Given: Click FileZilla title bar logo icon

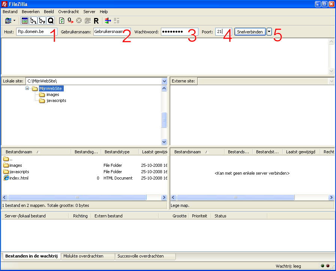Looking at the screenshot, I should tap(4, 4).
